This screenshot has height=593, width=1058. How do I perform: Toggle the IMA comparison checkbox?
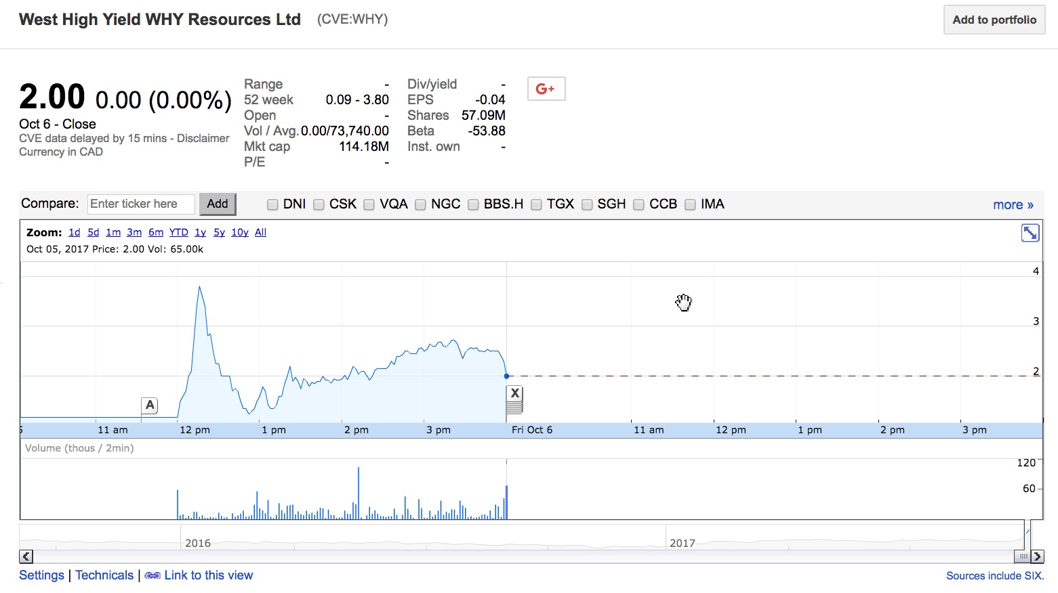tap(690, 204)
